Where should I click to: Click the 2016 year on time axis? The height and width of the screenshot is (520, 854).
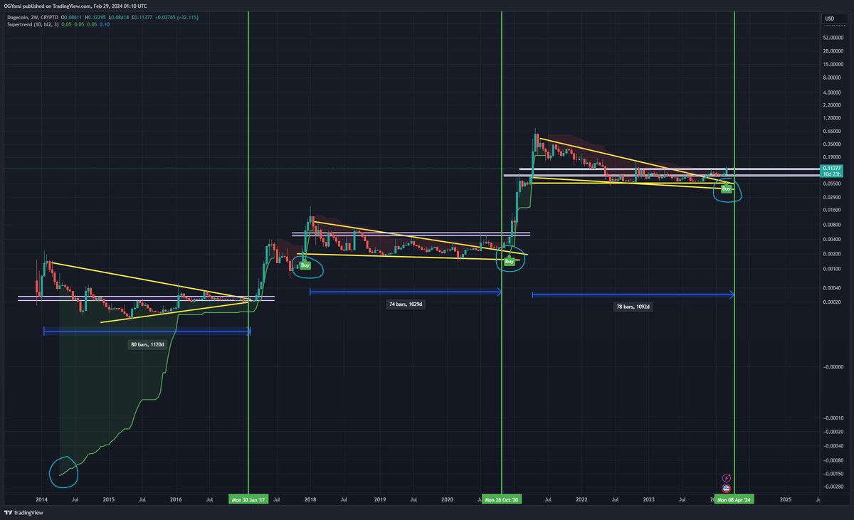coord(176,499)
